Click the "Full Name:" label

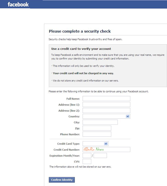pyautogui.click(x=73, y=99)
